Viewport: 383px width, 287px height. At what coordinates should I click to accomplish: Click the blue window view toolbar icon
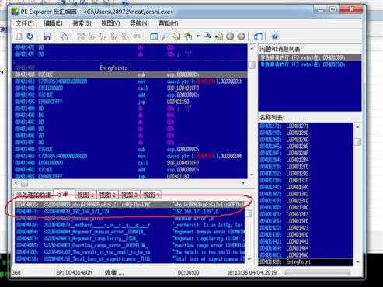tap(154, 36)
